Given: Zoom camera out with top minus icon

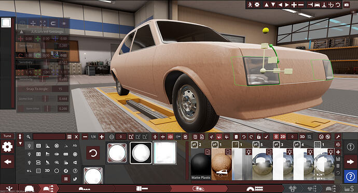Looking at the screenshot, I should click(x=301, y=5).
